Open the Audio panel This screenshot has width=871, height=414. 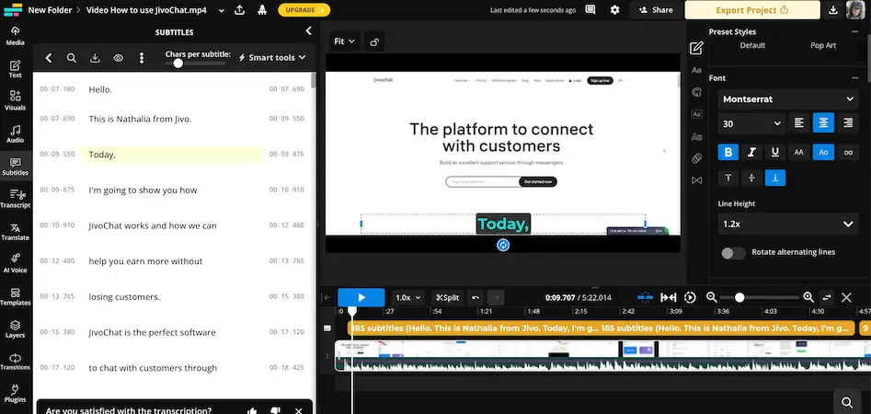coord(15,134)
